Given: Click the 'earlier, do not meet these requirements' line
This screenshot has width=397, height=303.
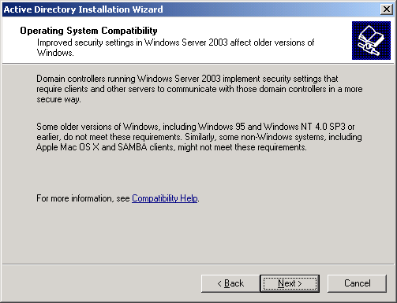Looking at the screenshot, I should (x=199, y=137).
